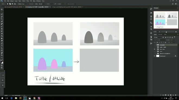Open the File menu

point(5,1)
